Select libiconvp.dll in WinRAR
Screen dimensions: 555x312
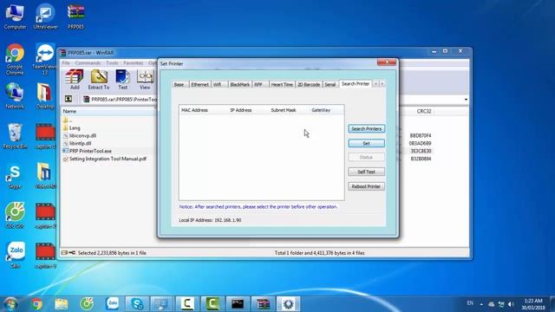pos(82,135)
